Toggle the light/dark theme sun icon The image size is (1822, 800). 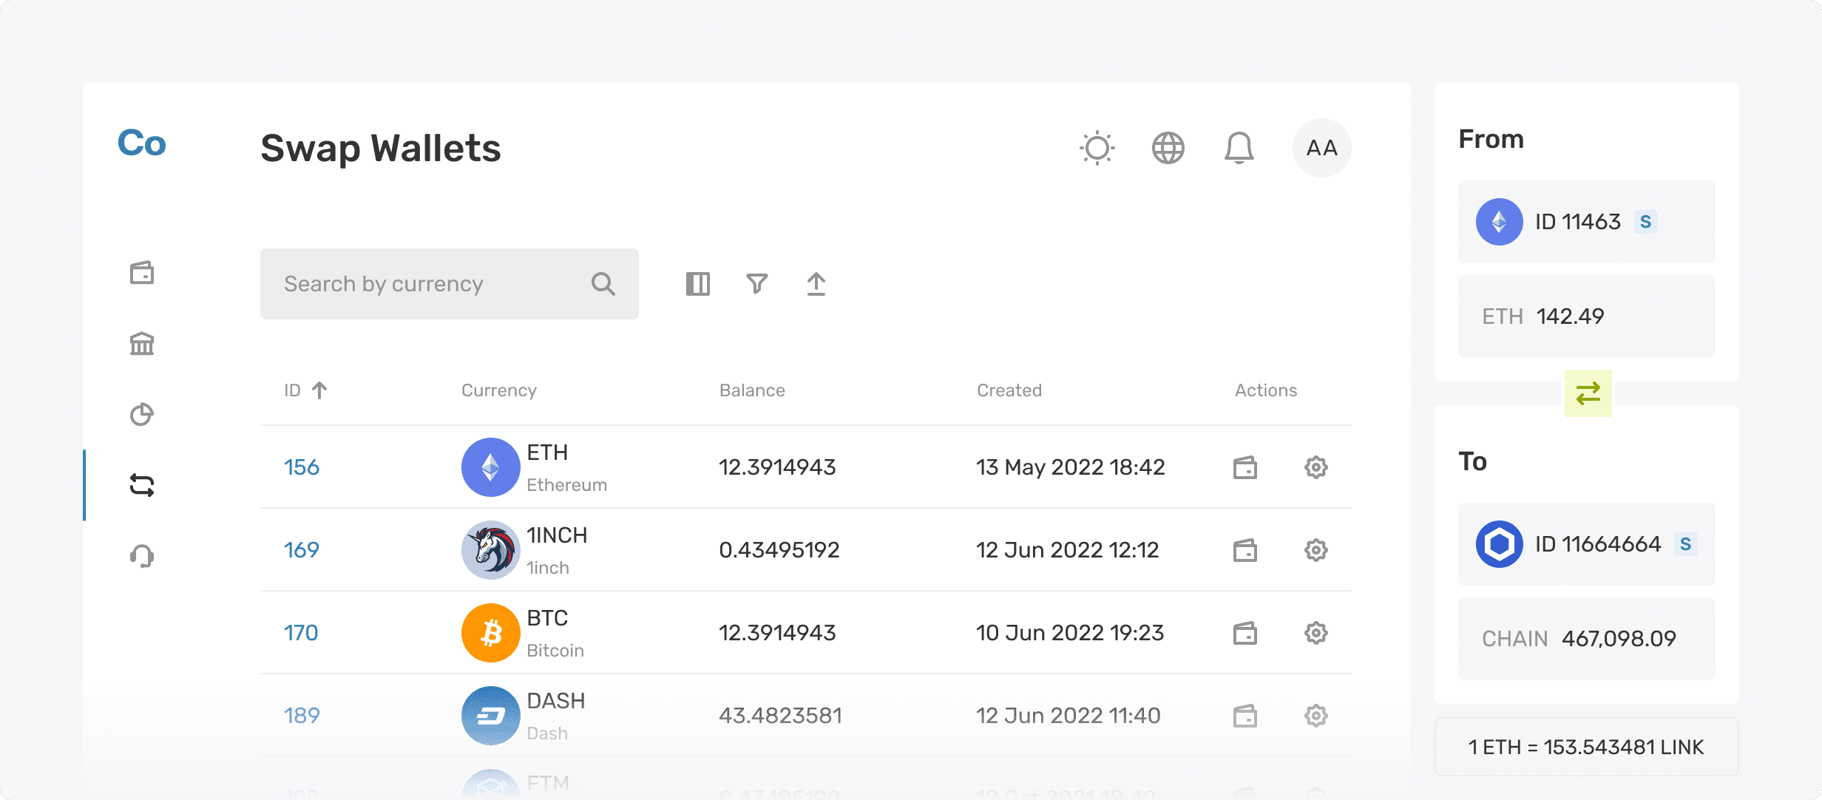[x=1097, y=148]
